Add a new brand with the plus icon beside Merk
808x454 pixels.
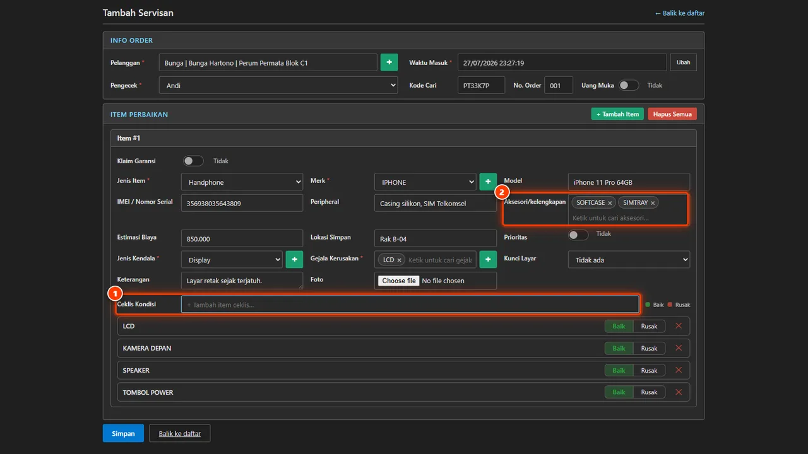coord(488,182)
